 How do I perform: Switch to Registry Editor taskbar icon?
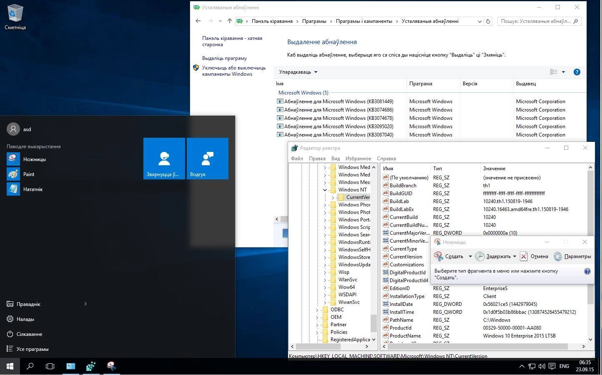click(91, 366)
